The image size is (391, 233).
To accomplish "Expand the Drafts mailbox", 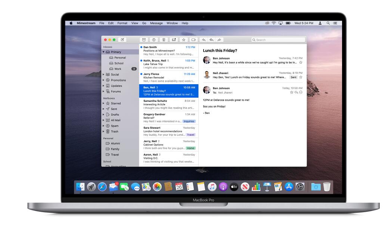I will [x=103, y=114].
